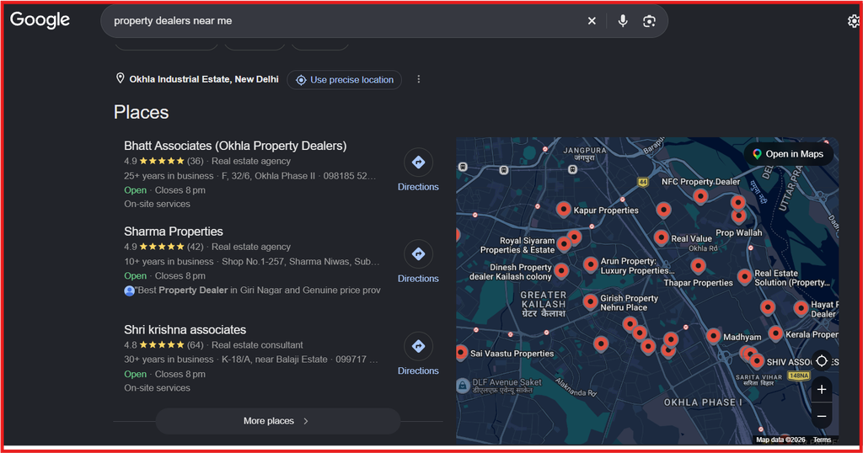Click Shri krishna associates 4.8 rating with 64 reviews
The height and width of the screenshot is (453, 863).
click(x=163, y=345)
